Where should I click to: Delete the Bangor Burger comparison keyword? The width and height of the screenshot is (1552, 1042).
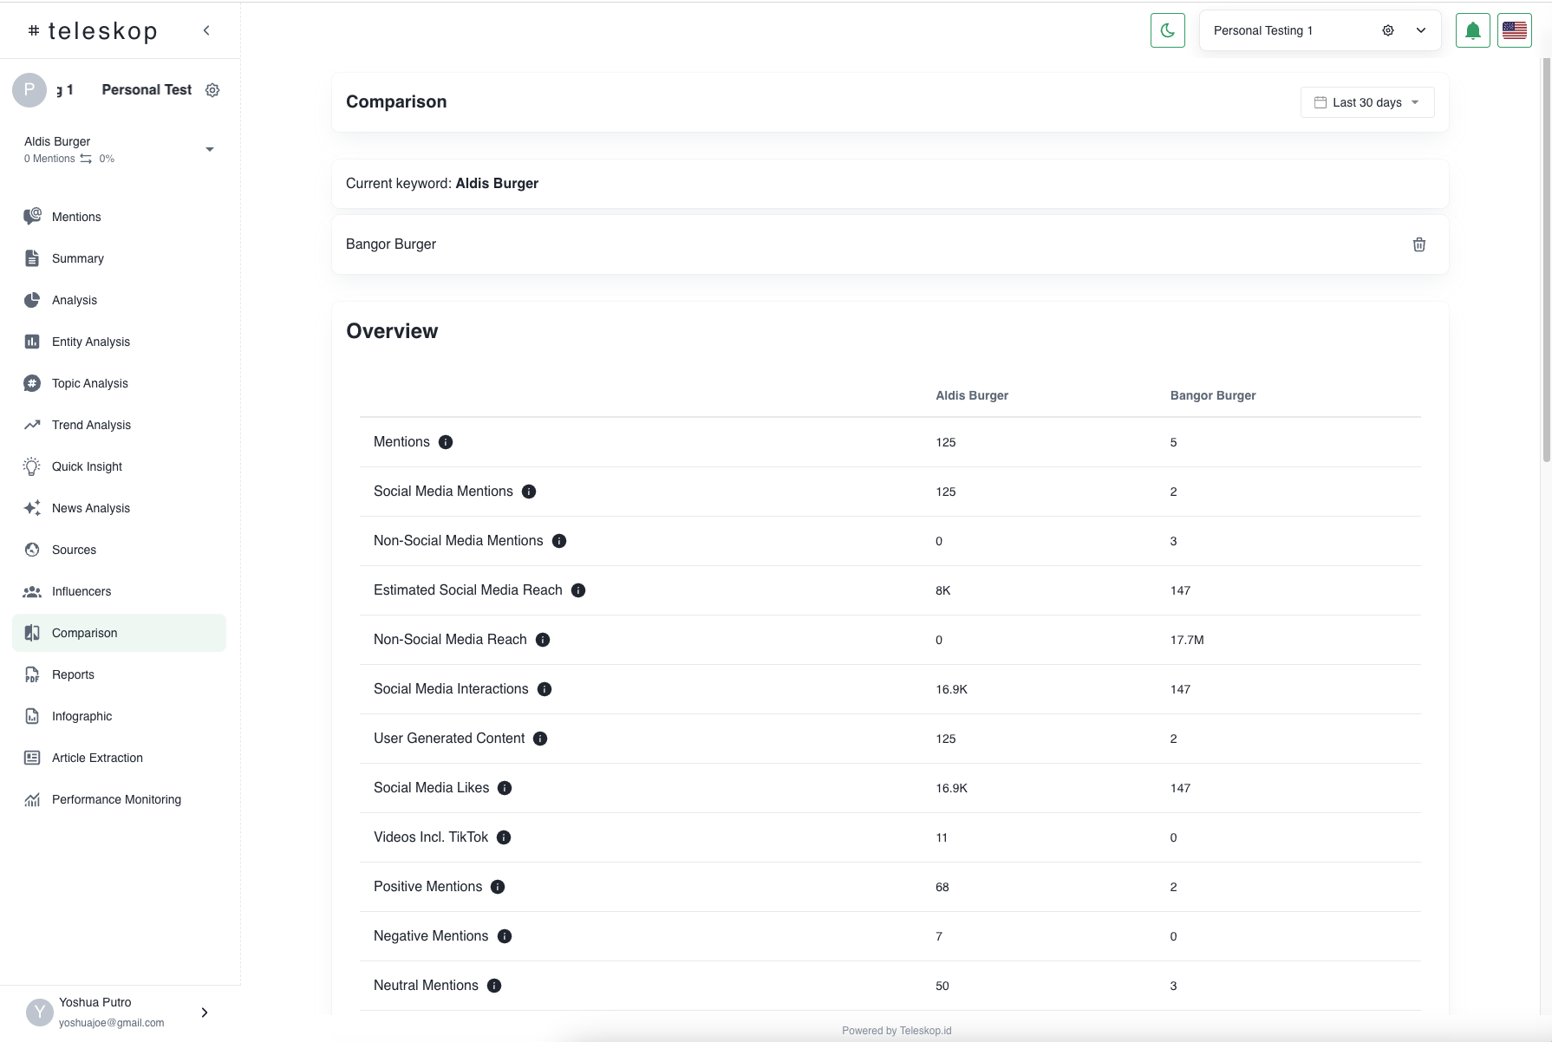click(x=1418, y=244)
